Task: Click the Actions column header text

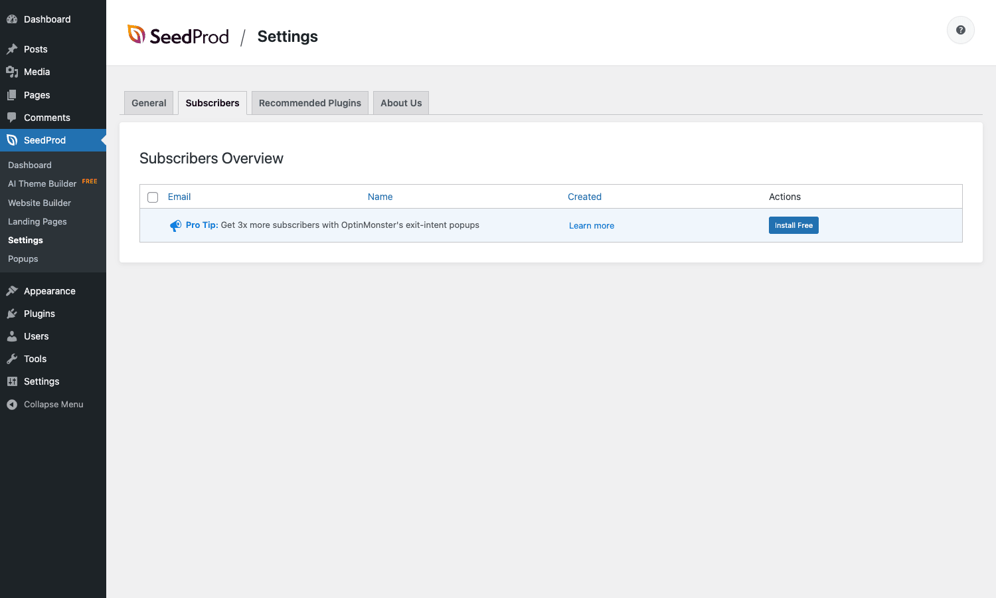Action: click(785, 197)
